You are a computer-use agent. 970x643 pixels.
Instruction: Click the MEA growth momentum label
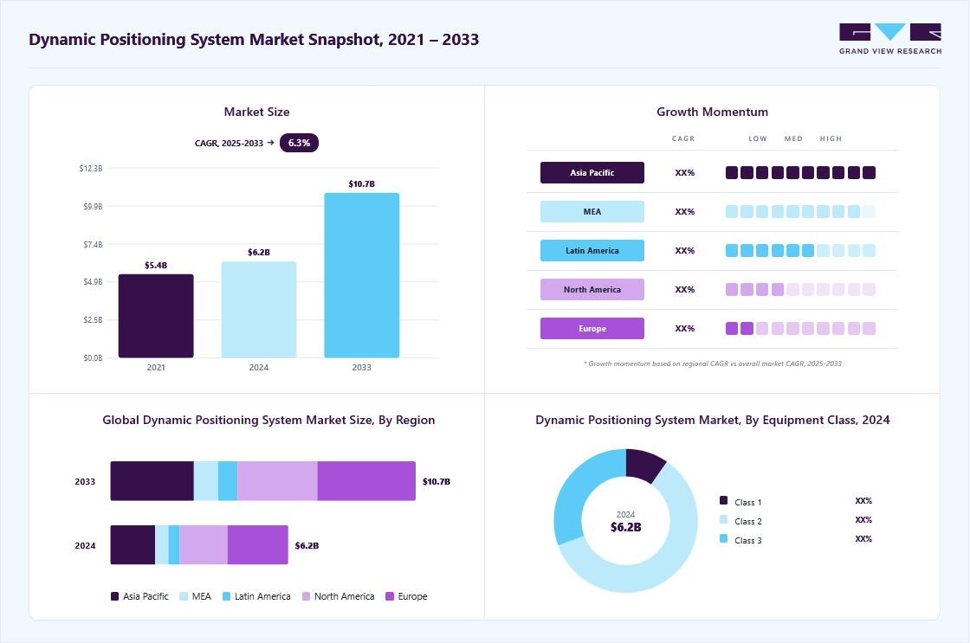592,211
